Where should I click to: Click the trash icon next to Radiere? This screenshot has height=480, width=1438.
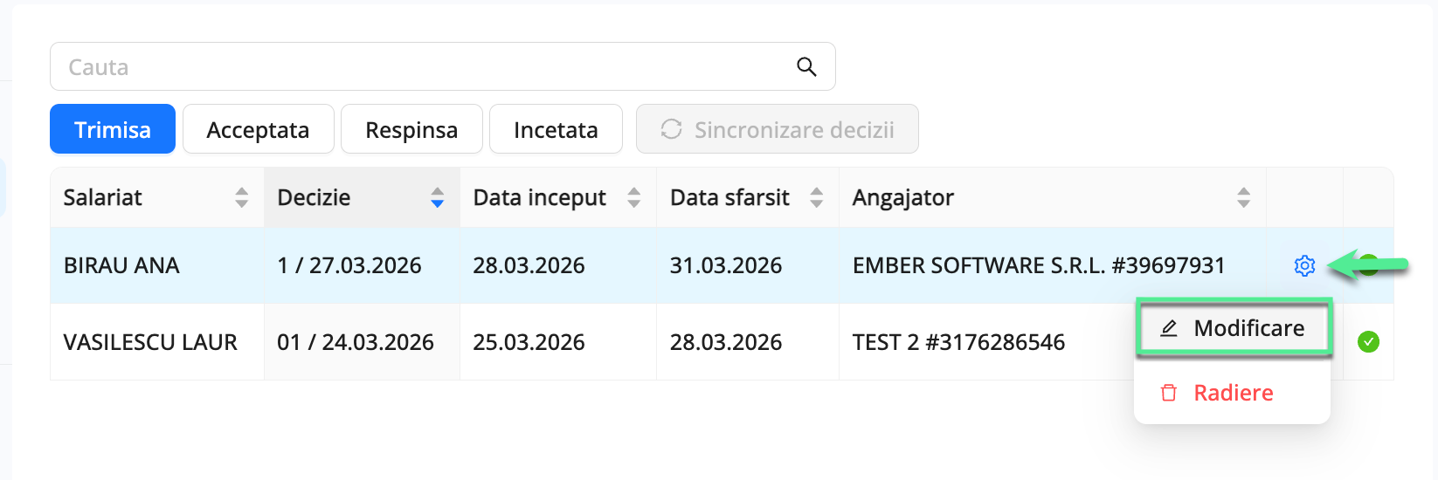click(1169, 393)
